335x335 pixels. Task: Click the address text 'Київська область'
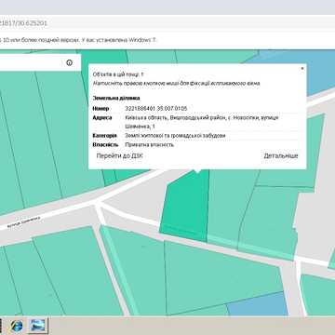click(x=146, y=118)
